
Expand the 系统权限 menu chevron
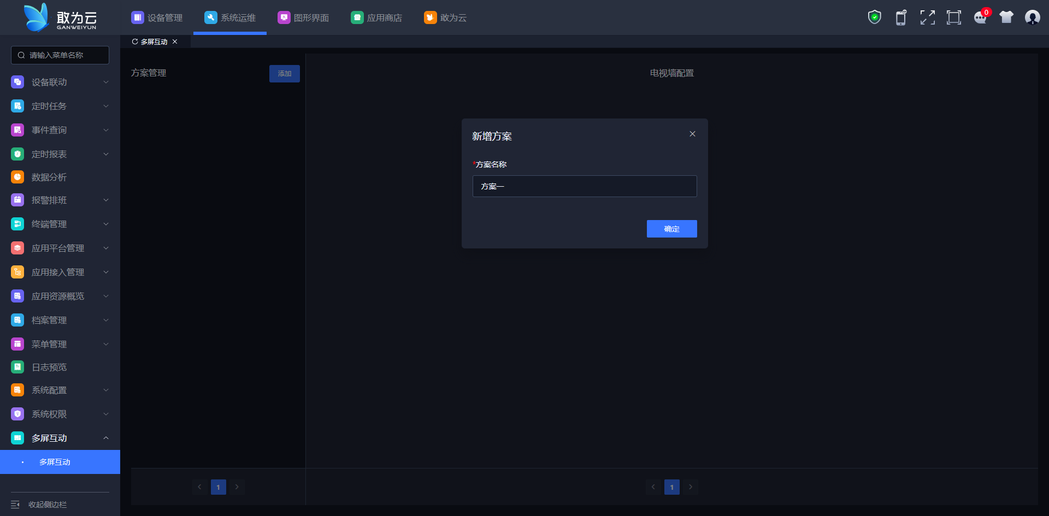pyautogui.click(x=106, y=414)
